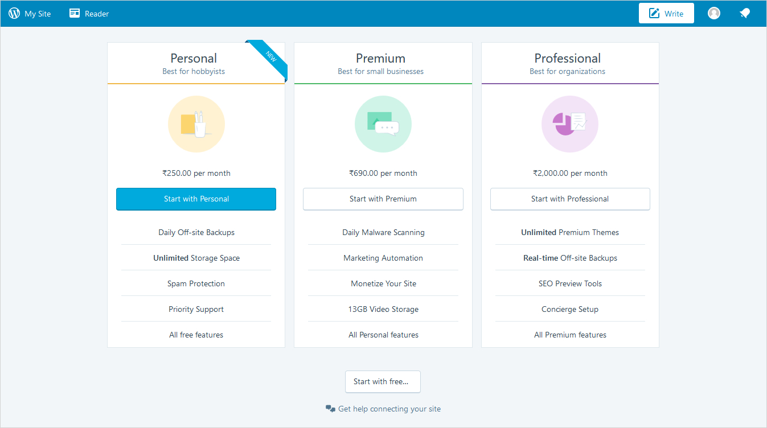Click the WordPress logo icon
767x428 pixels.
pos(14,14)
